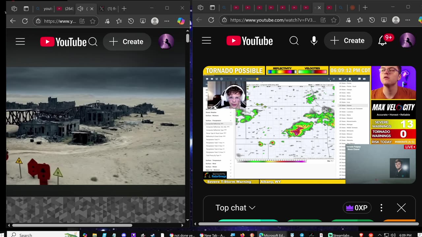Image resolution: width=422 pixels, height=237 pixels.
Task: Click screenshot tool icon in left browser
Action: 143,21
